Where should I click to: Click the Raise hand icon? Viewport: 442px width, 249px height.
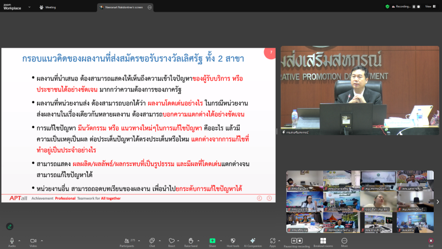pyautogui.click(x=191, y=241)
